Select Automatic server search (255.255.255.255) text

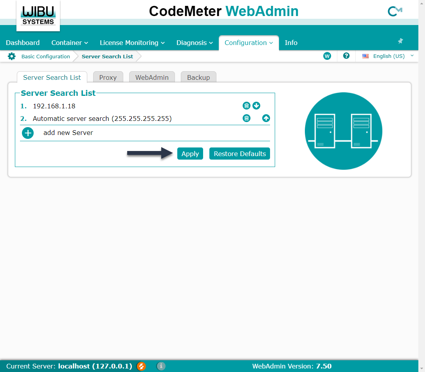102,119
